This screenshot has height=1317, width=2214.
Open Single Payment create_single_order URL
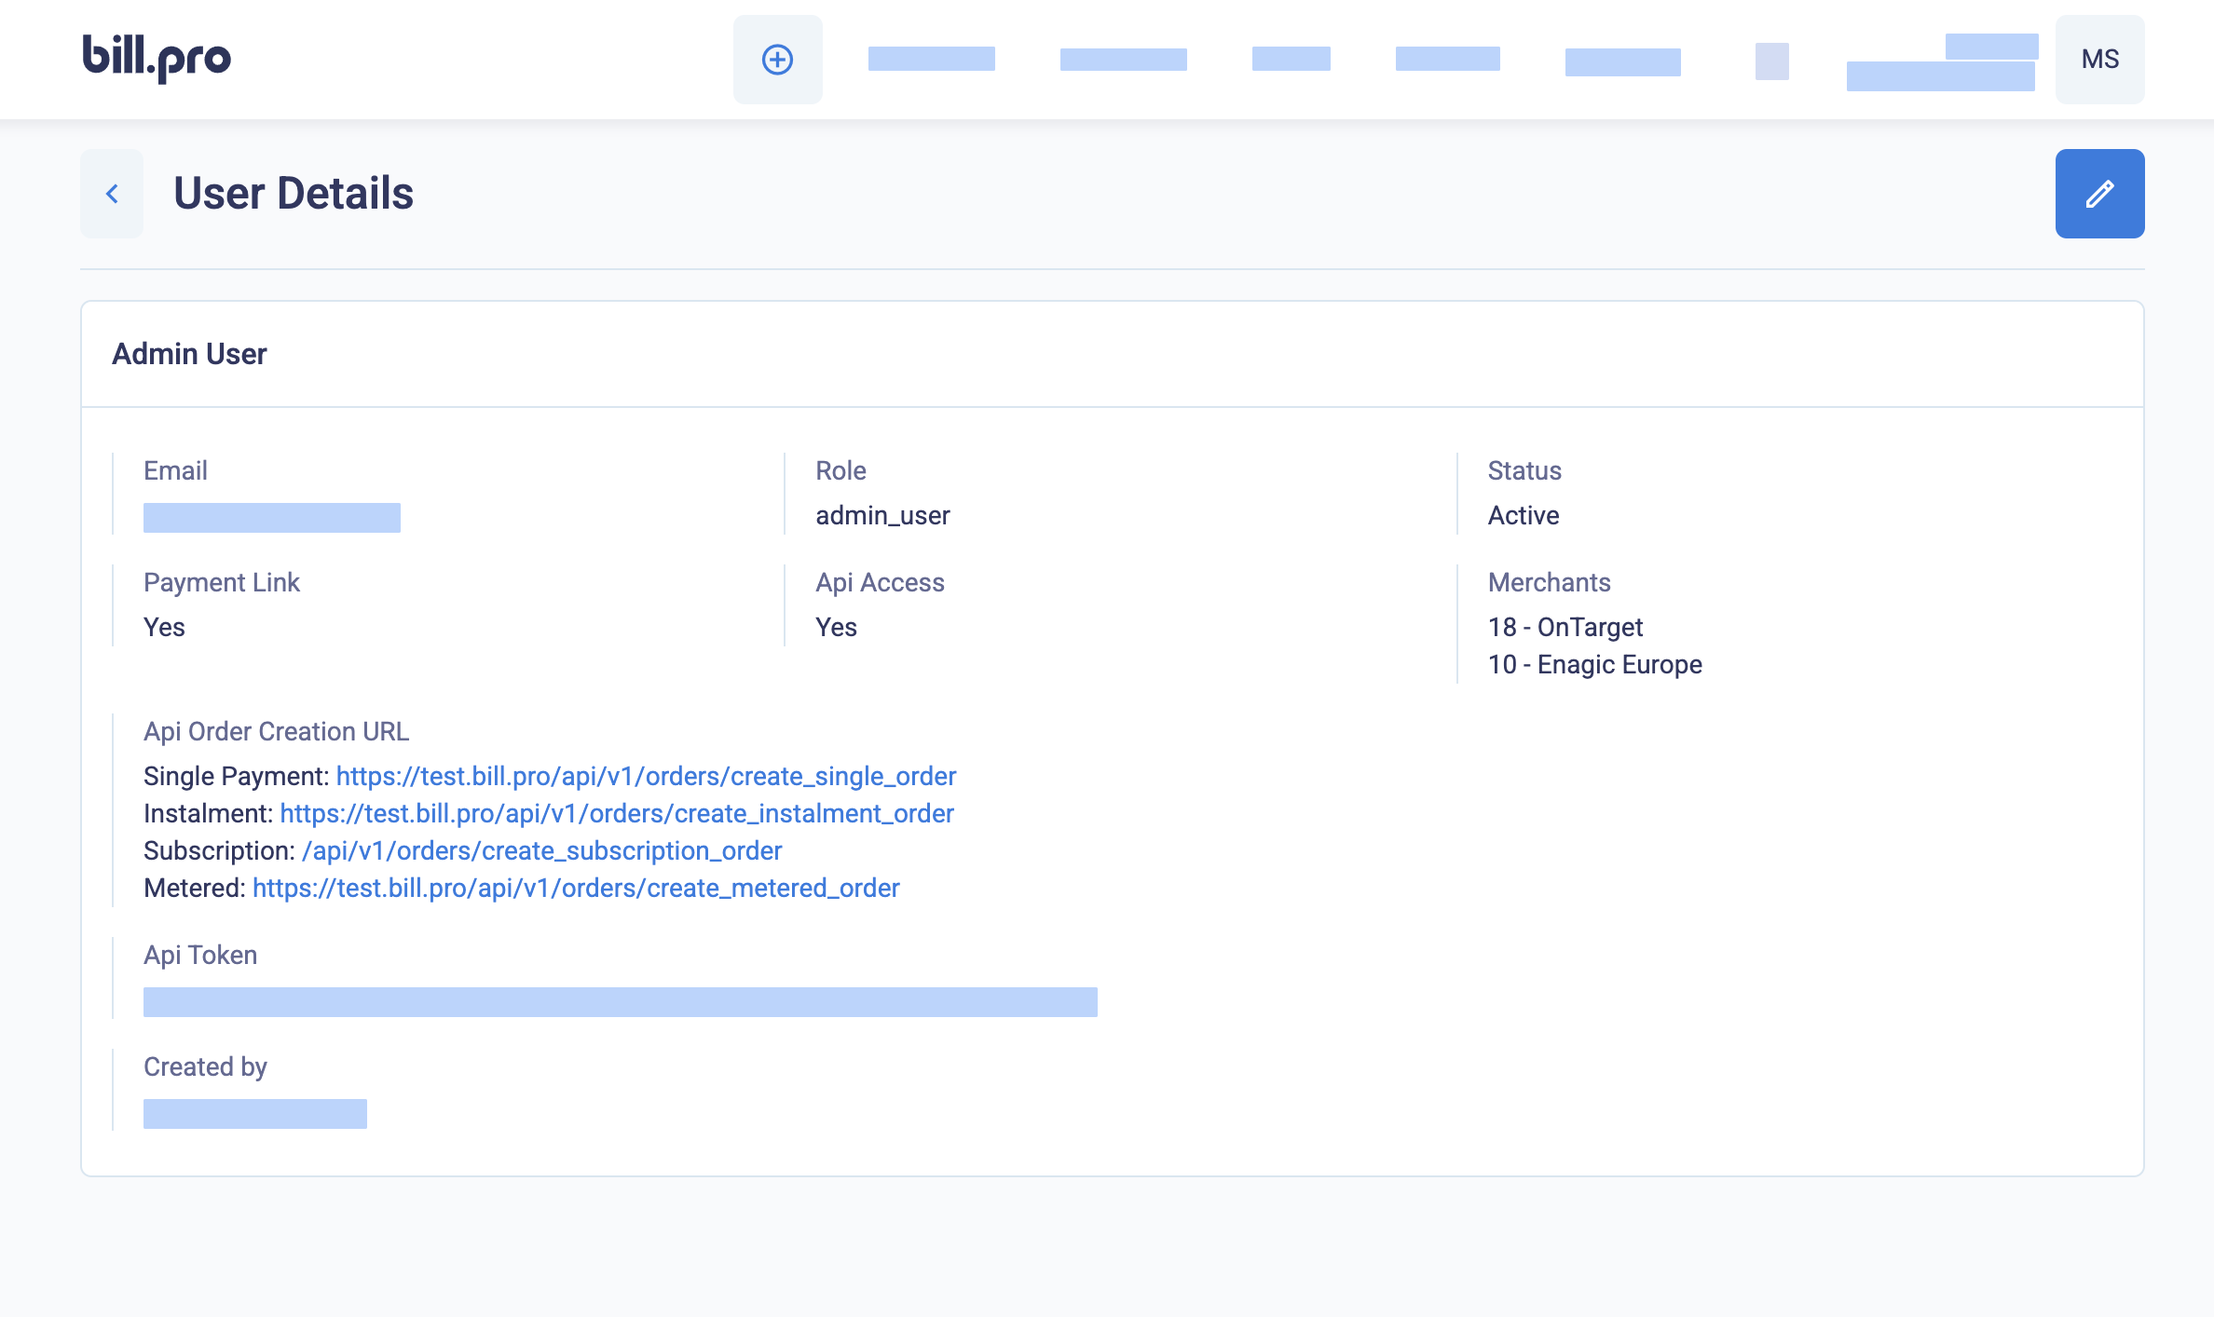[646, 776]
